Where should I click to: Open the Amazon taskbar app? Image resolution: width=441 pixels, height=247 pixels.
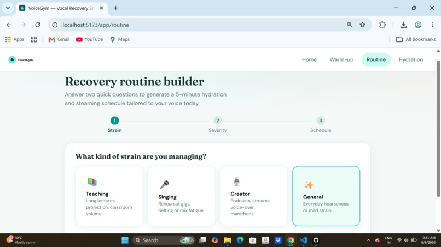265,240
